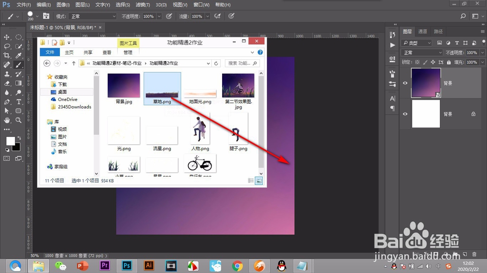The width and height of the screenshot is (487, 273).
Task: Click Explorer up-one-level arrow
Action: (x=74, y=63)
